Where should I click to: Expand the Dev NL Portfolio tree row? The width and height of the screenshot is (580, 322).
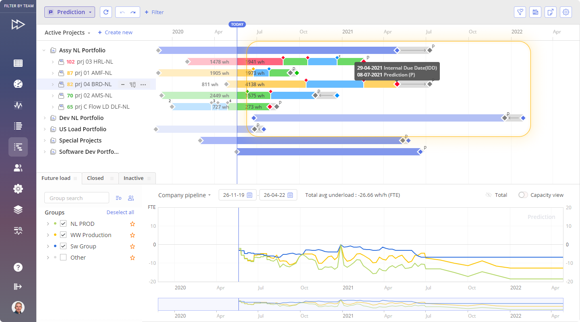tap(45, 118)
